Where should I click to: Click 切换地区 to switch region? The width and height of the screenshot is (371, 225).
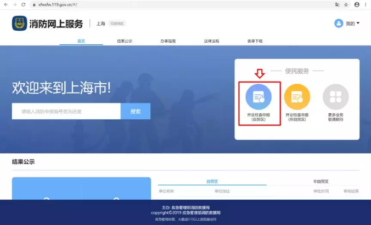117,24
